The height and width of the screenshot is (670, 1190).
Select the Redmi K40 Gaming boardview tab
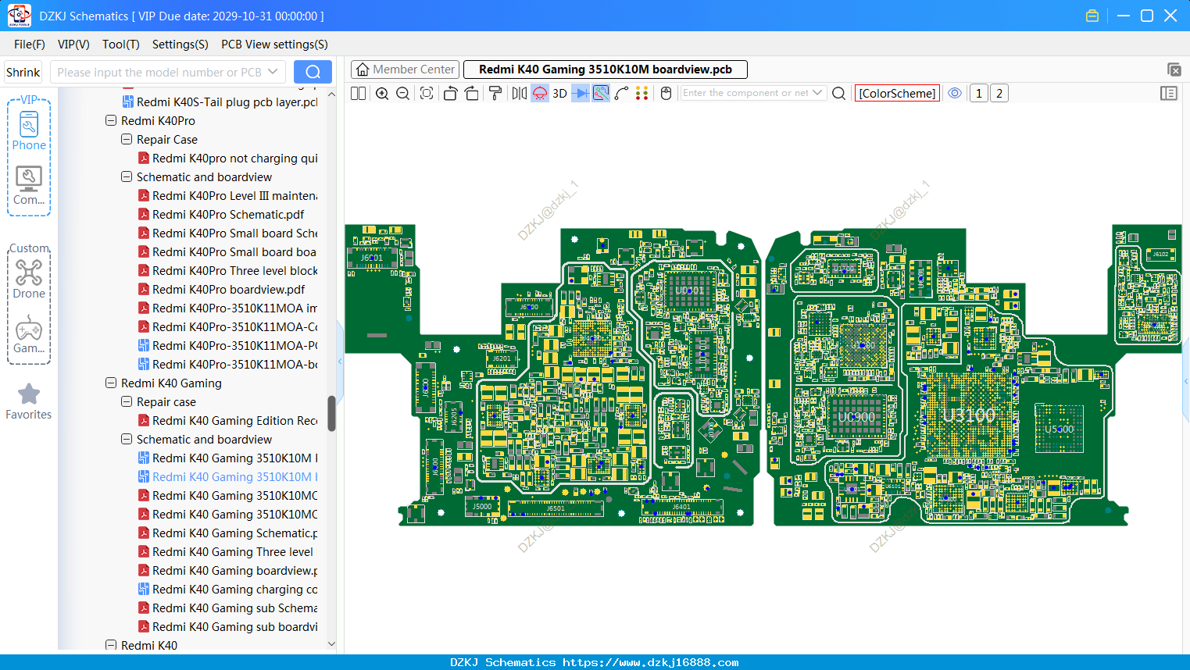coord(606,69)
